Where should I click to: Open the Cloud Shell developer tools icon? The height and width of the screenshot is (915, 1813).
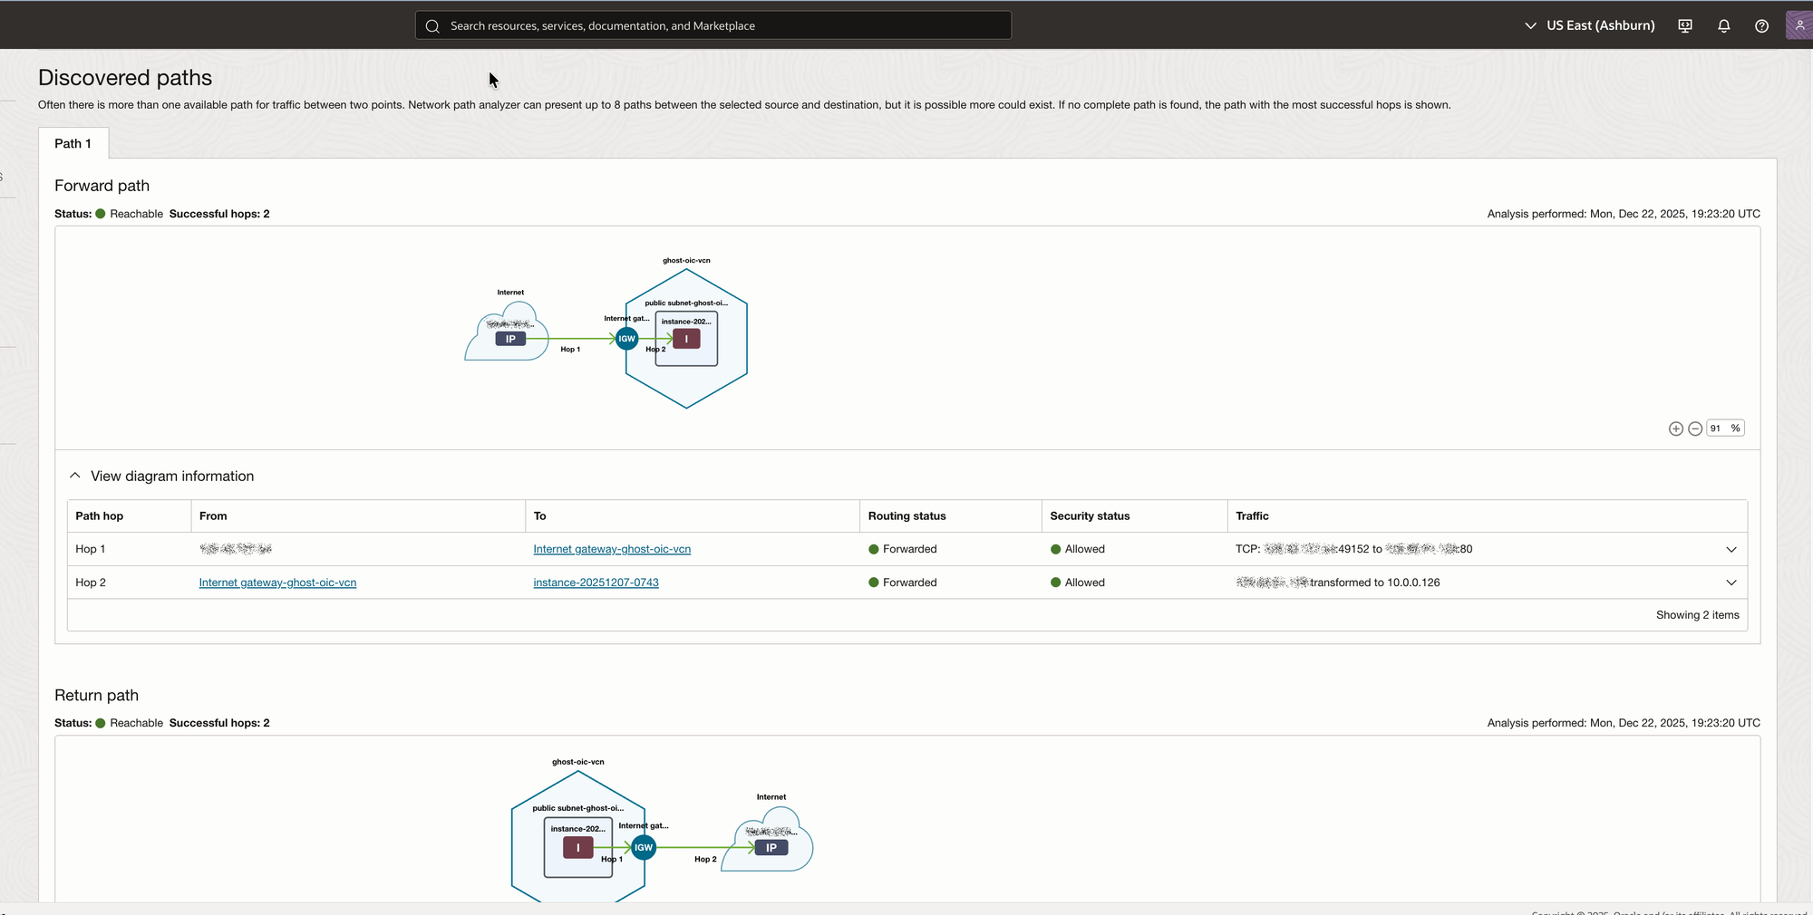click(1684, 25)
